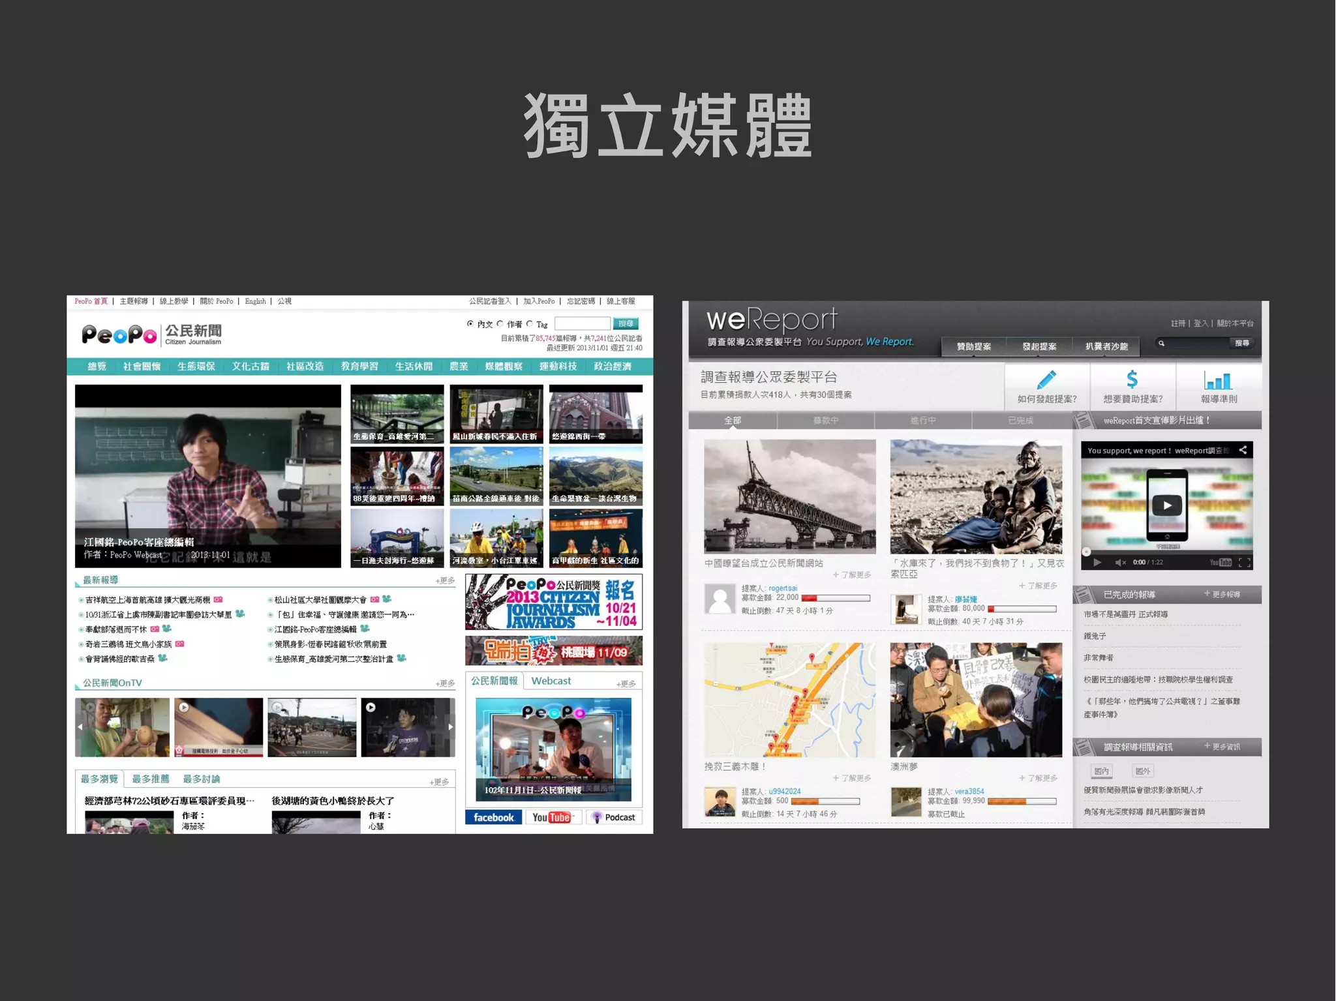Click the share icon on weReport video
The width and height of the screenshot is (1336, 1001).
click(x=1243, y=450)
